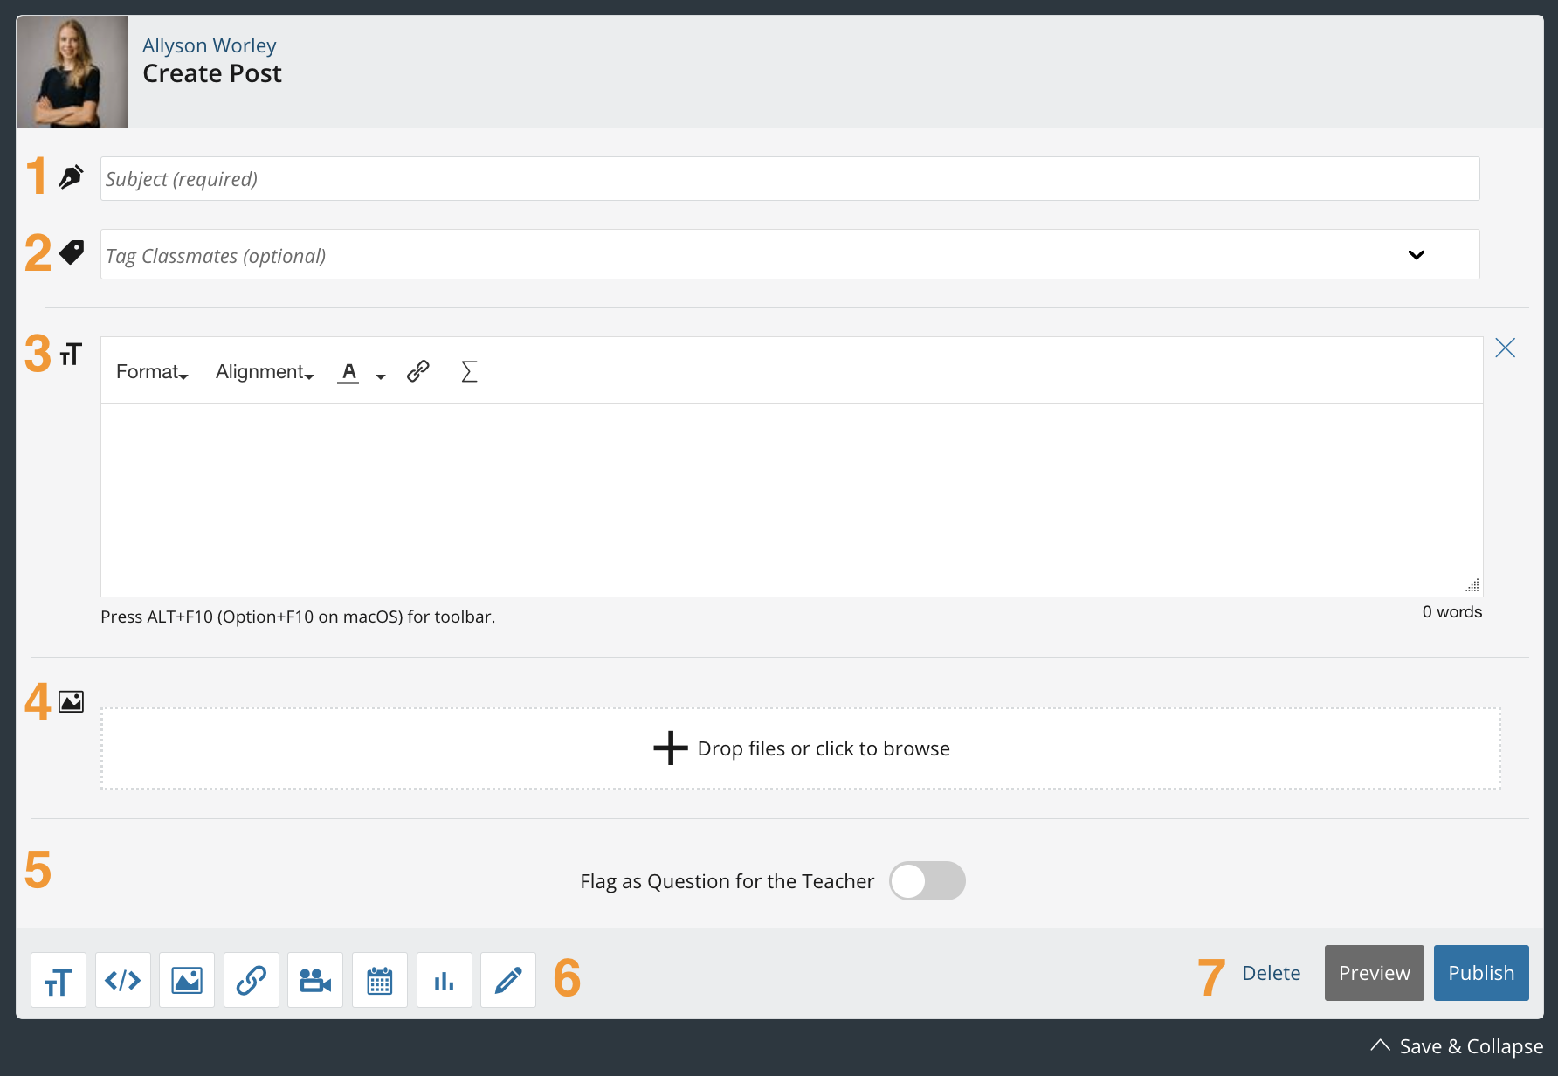Add a poll chart block
1558x1076 pixels.
coord(445,980)
